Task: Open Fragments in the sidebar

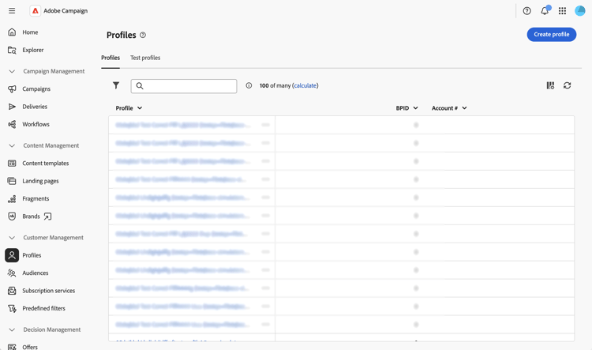Action: (36, 199)
